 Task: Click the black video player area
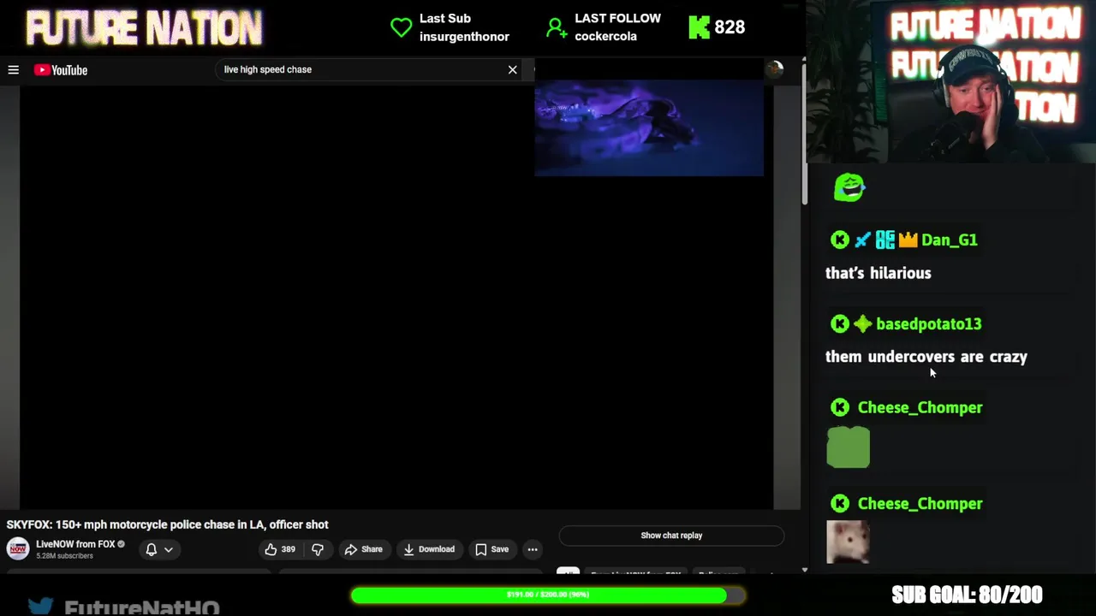click(x=396, y=298)
